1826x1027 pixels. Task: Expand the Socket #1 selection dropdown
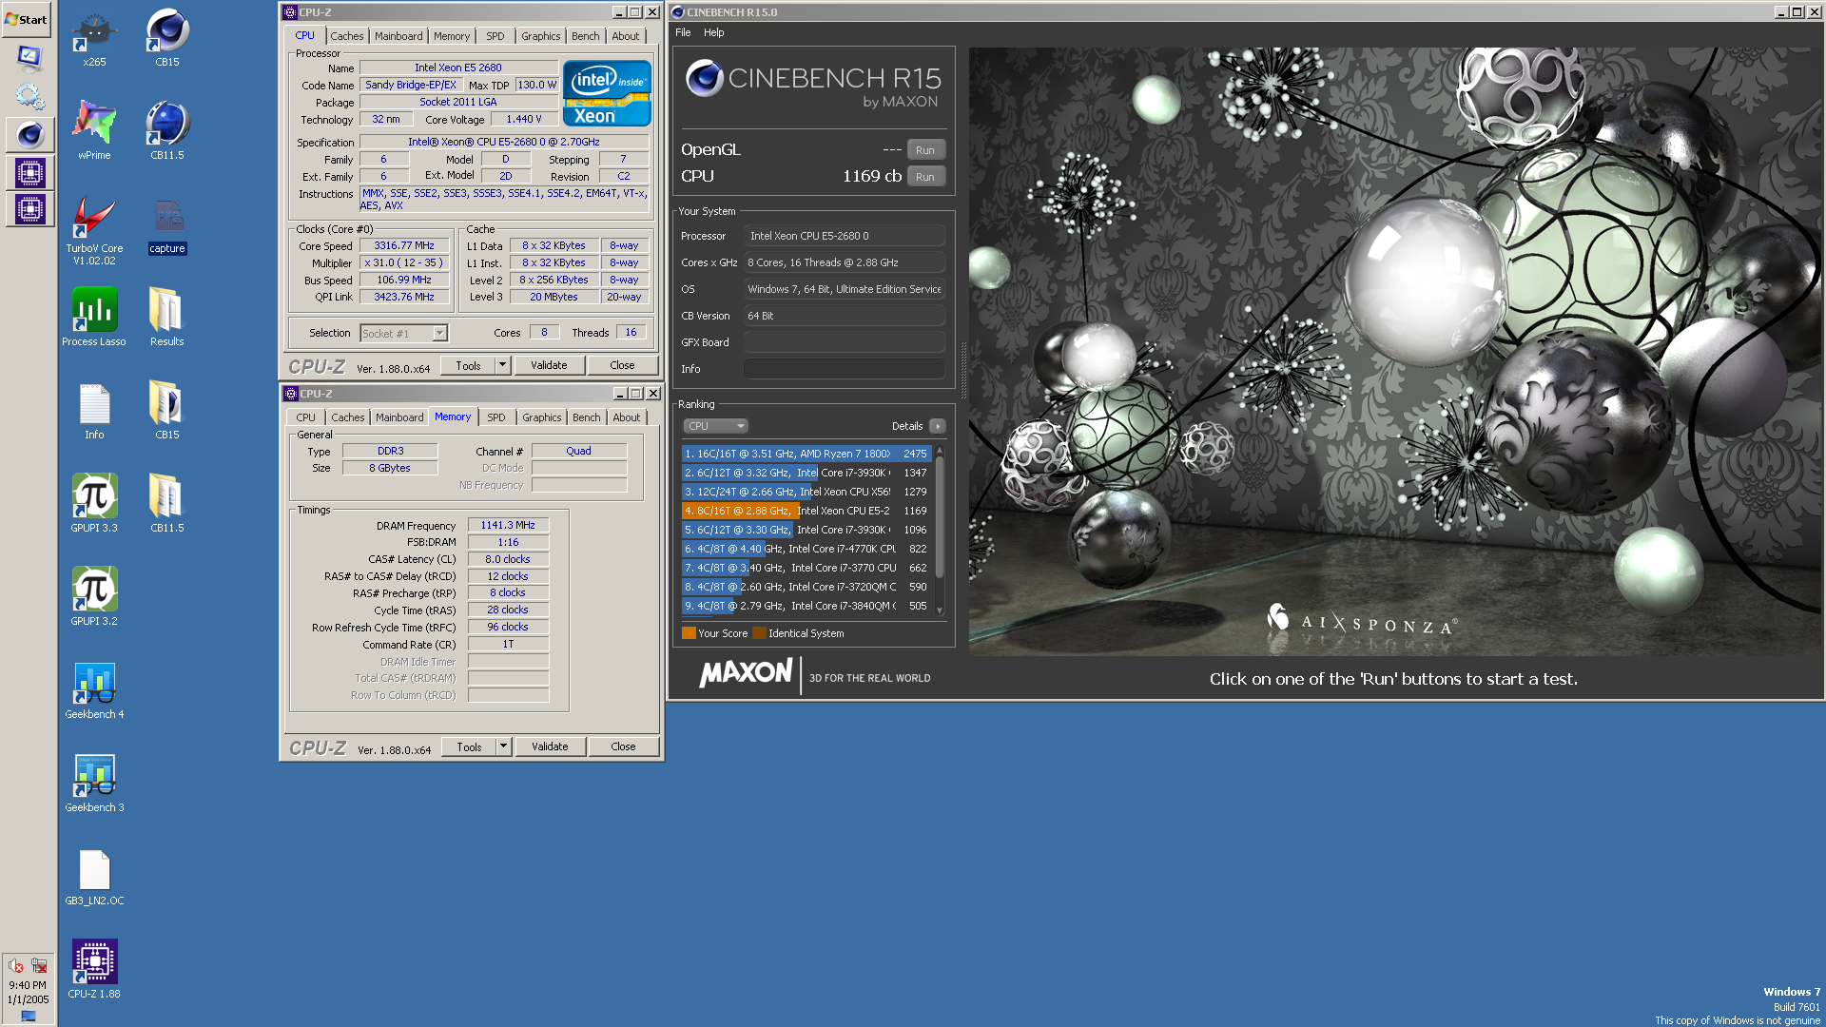click(439, 333)
